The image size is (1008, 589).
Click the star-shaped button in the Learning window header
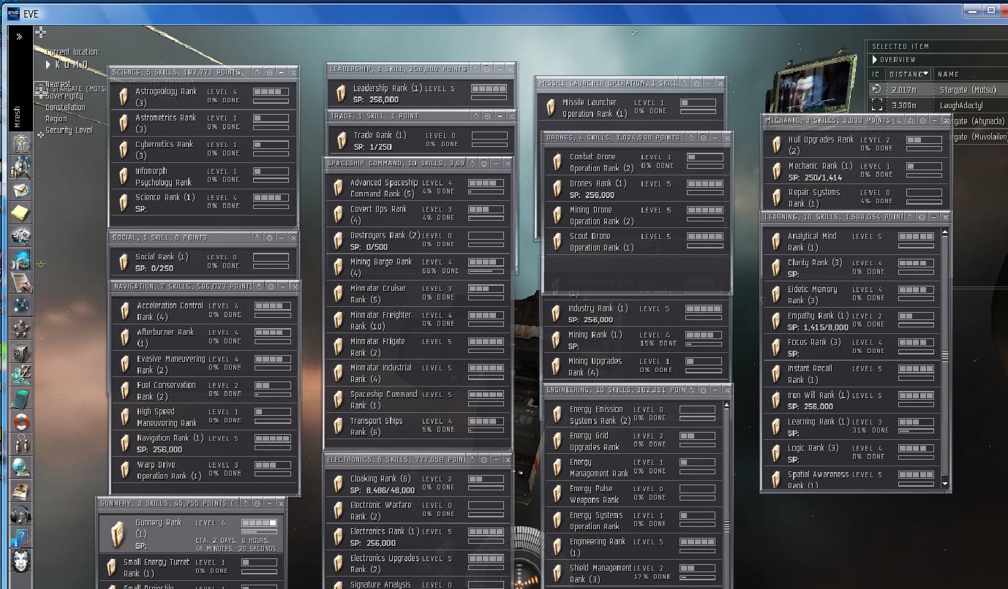910,216
